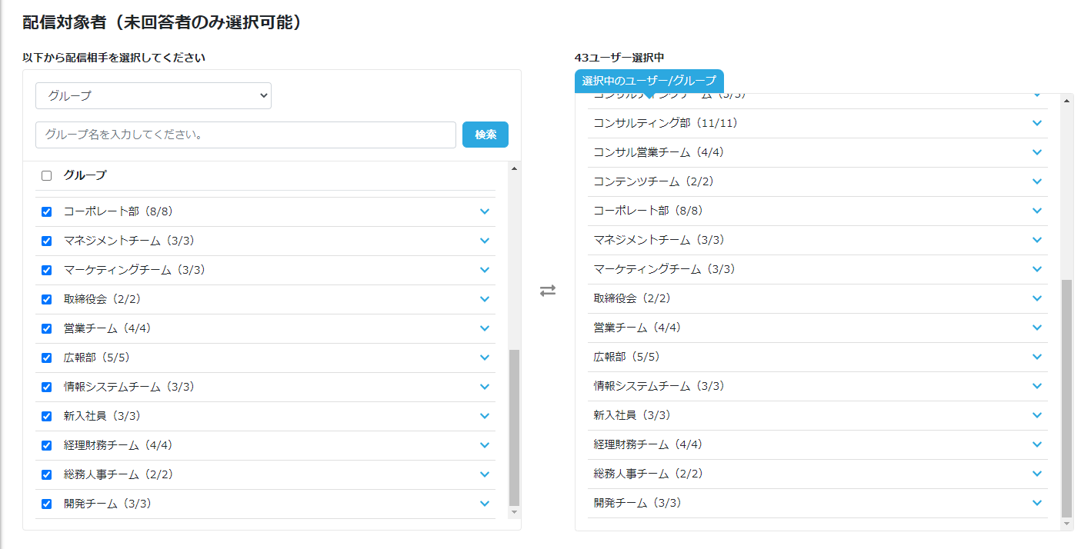Click the selected list scrollbar thumb
Screen dimensions: 1081x549
pyautogui.click(x=1066, y=398)
